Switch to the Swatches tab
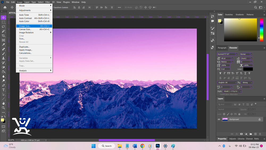This screenshot has width=266, height=150. pos(229,15)
